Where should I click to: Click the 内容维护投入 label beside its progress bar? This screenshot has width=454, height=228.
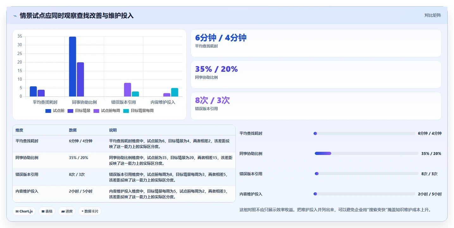251,194
